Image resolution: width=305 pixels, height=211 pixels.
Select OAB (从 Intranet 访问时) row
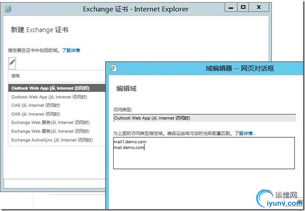tap(57, 114)
